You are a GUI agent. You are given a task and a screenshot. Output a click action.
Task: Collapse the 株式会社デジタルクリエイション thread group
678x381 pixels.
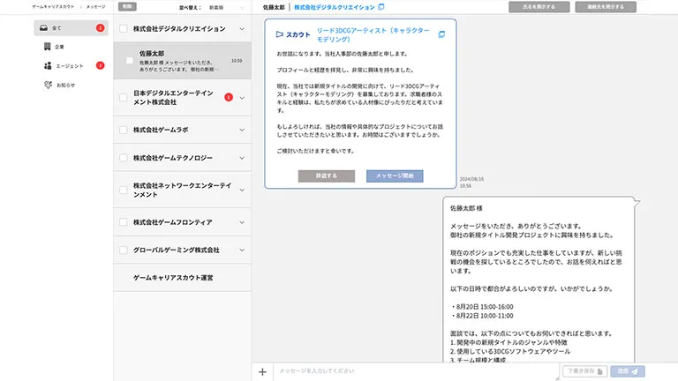click(x=243, y=28)
